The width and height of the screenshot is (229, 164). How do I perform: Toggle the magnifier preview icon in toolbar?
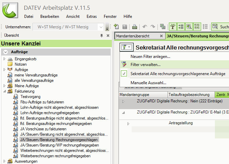tap(189, 27)
